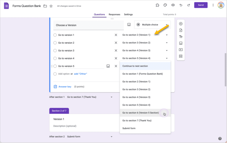
Task: Remove the Go to version 5 option
Action: (116, 66)
